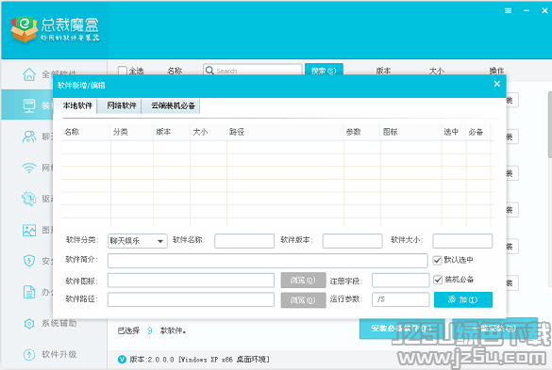
Task: Click browse button for 软件路径
Action: click(x=303, y=300)
